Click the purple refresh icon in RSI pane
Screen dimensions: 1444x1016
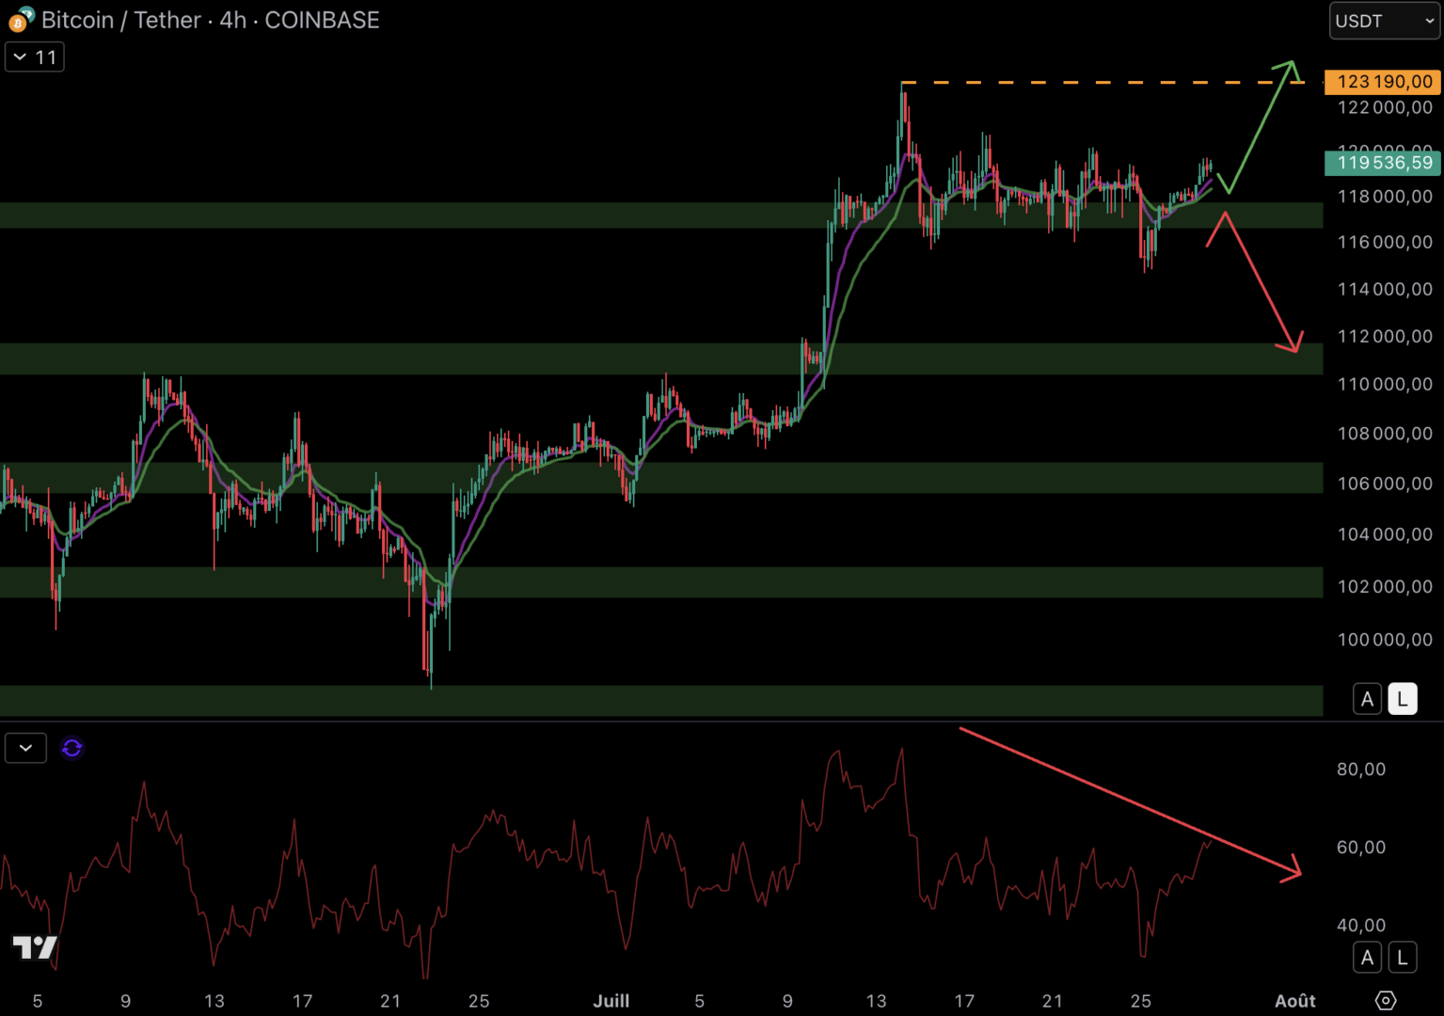point(71,748)
